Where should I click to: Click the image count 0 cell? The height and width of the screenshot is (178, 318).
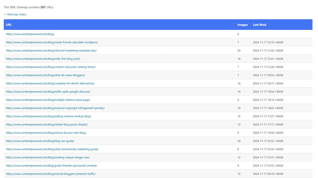coord(238,34)
